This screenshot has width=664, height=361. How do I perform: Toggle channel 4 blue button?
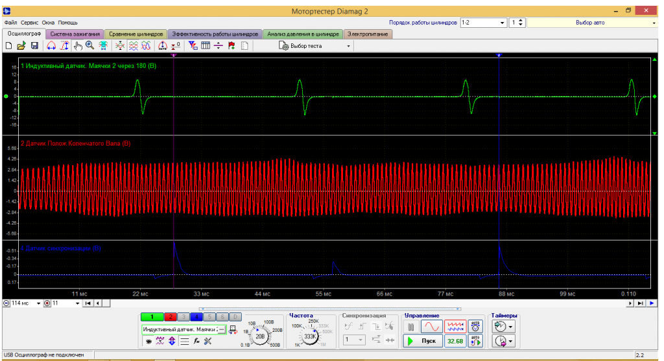196,316
